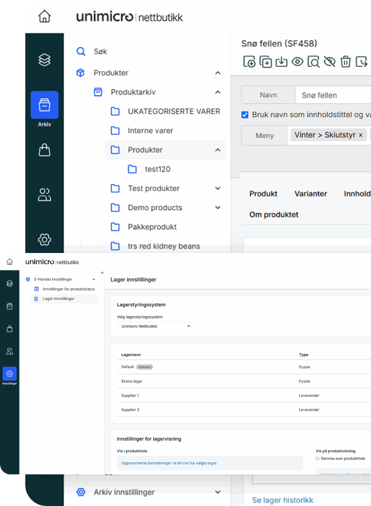Click the new product page-plus icon

[x=249, y=62]
